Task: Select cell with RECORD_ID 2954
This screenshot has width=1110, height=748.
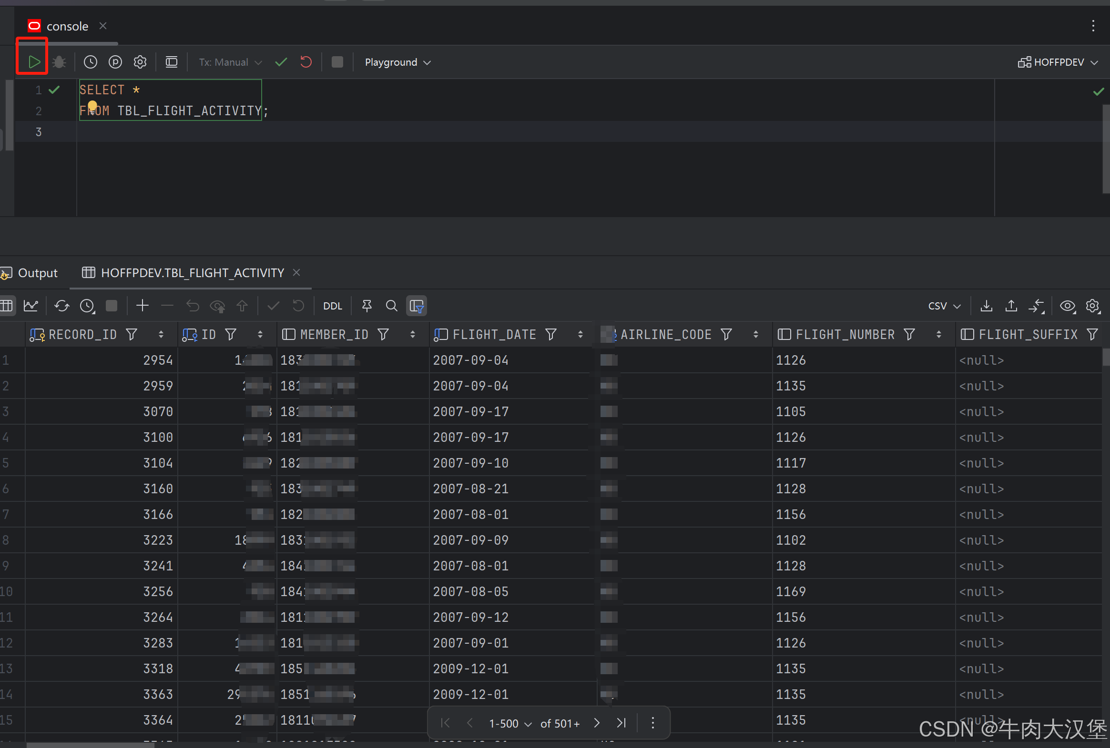Action: 102,360
